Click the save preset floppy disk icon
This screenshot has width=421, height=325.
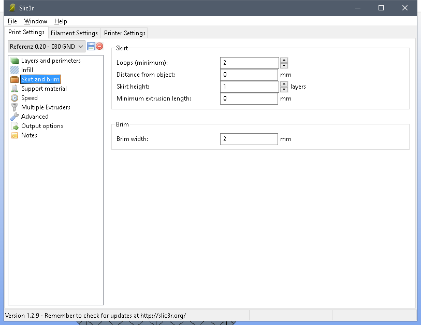point(91,46)
